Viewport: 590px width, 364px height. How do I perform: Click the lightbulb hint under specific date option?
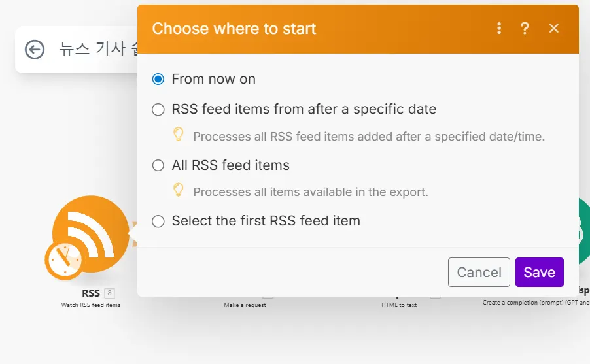[178, 135]
